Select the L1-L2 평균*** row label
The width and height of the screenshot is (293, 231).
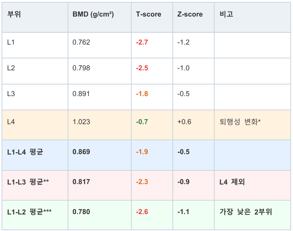pyautogui.click(x=29, y=212)
